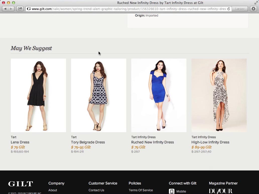Screen dimensions: 259x194
Task: Open the Terms Of Service link
Action: pos(141,190)
